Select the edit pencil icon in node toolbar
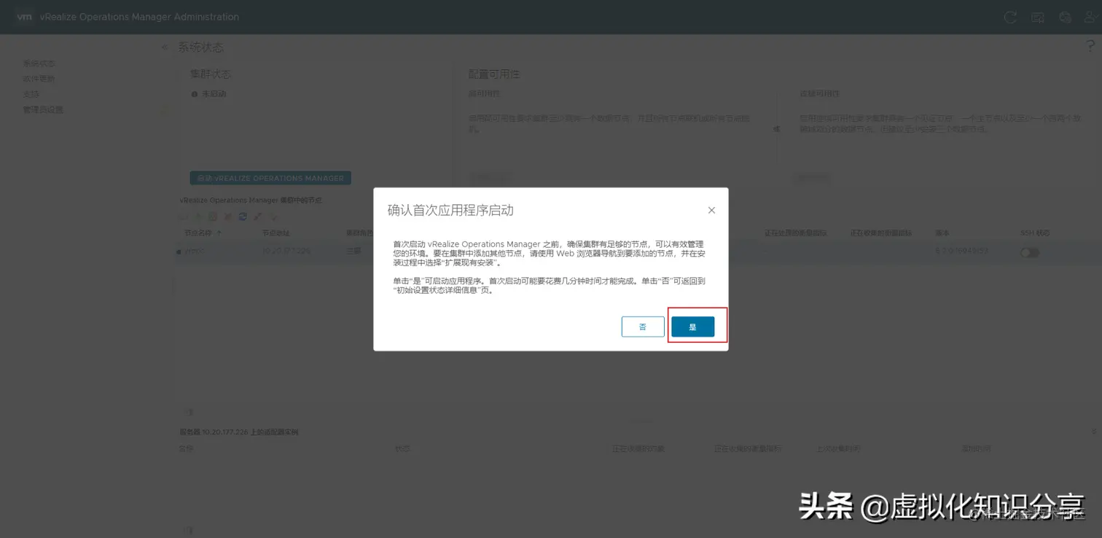Viewport: 1102px width, 538px height. (257, 217)
